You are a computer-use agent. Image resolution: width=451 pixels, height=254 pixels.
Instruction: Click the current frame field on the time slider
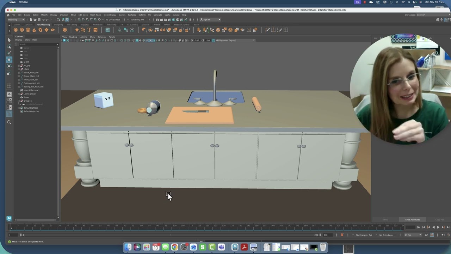tap(410, 228)
